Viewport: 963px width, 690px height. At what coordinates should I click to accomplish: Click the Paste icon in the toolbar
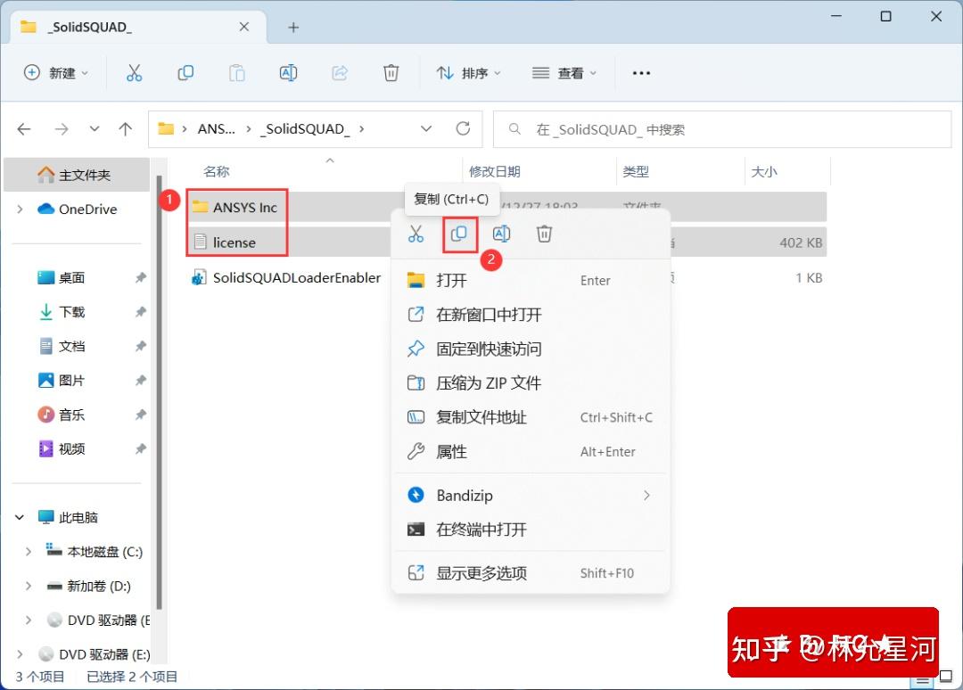(237, 72)
